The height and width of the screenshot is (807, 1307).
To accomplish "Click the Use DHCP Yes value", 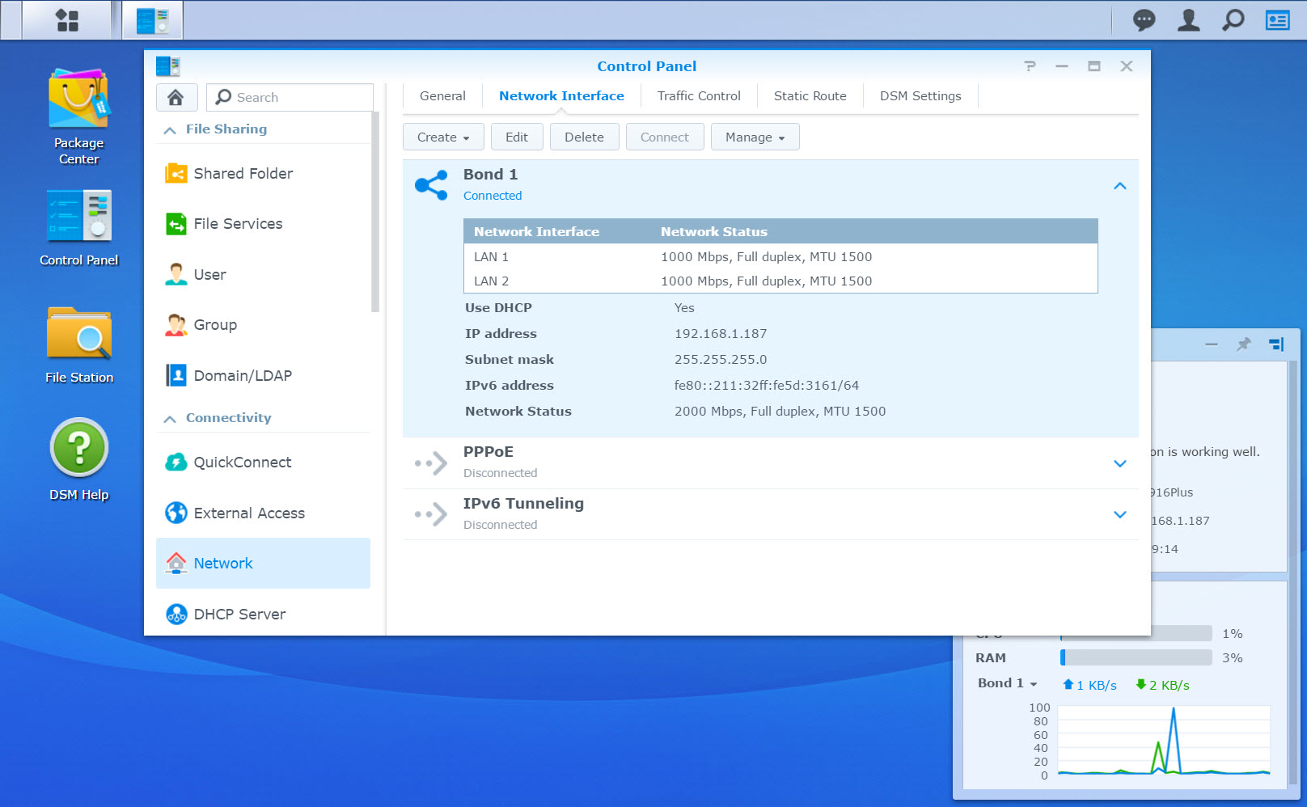I will point(684,307).
